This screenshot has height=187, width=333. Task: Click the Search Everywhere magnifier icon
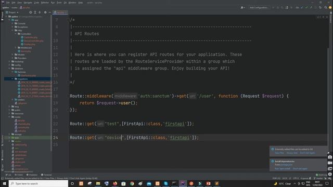326,8
